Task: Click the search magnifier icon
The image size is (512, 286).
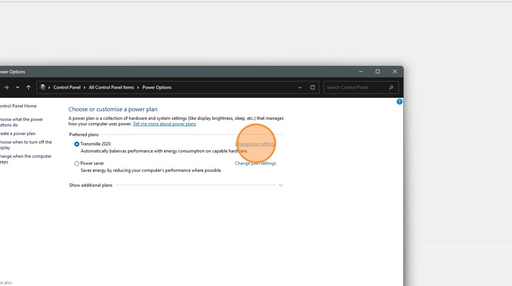Action: [x=391, y=87]
